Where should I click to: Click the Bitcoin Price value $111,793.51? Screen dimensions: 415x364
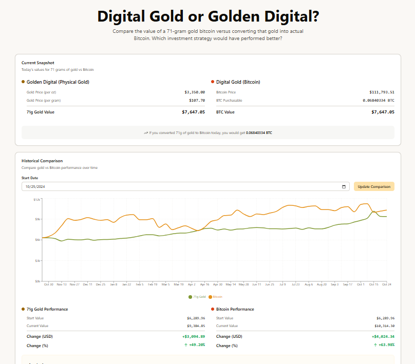[382, 92]
